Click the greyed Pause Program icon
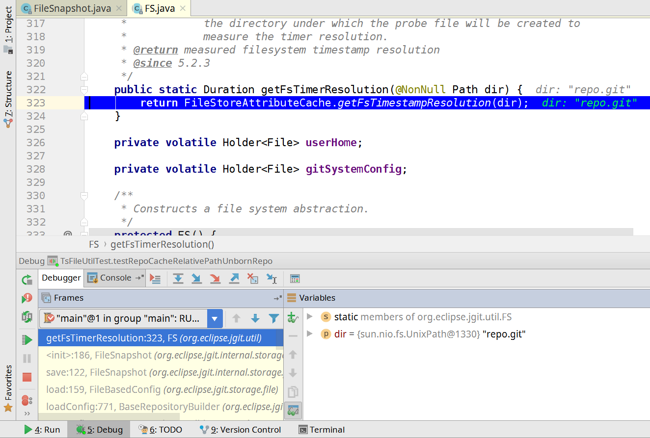650x438 pixels. click(27, 359)
